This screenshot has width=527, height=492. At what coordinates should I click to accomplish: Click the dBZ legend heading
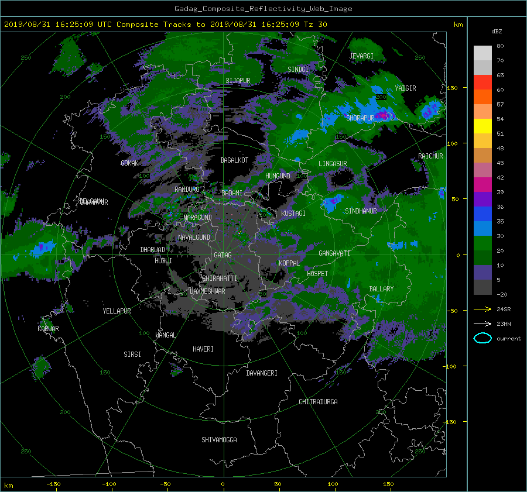[497, 32]
